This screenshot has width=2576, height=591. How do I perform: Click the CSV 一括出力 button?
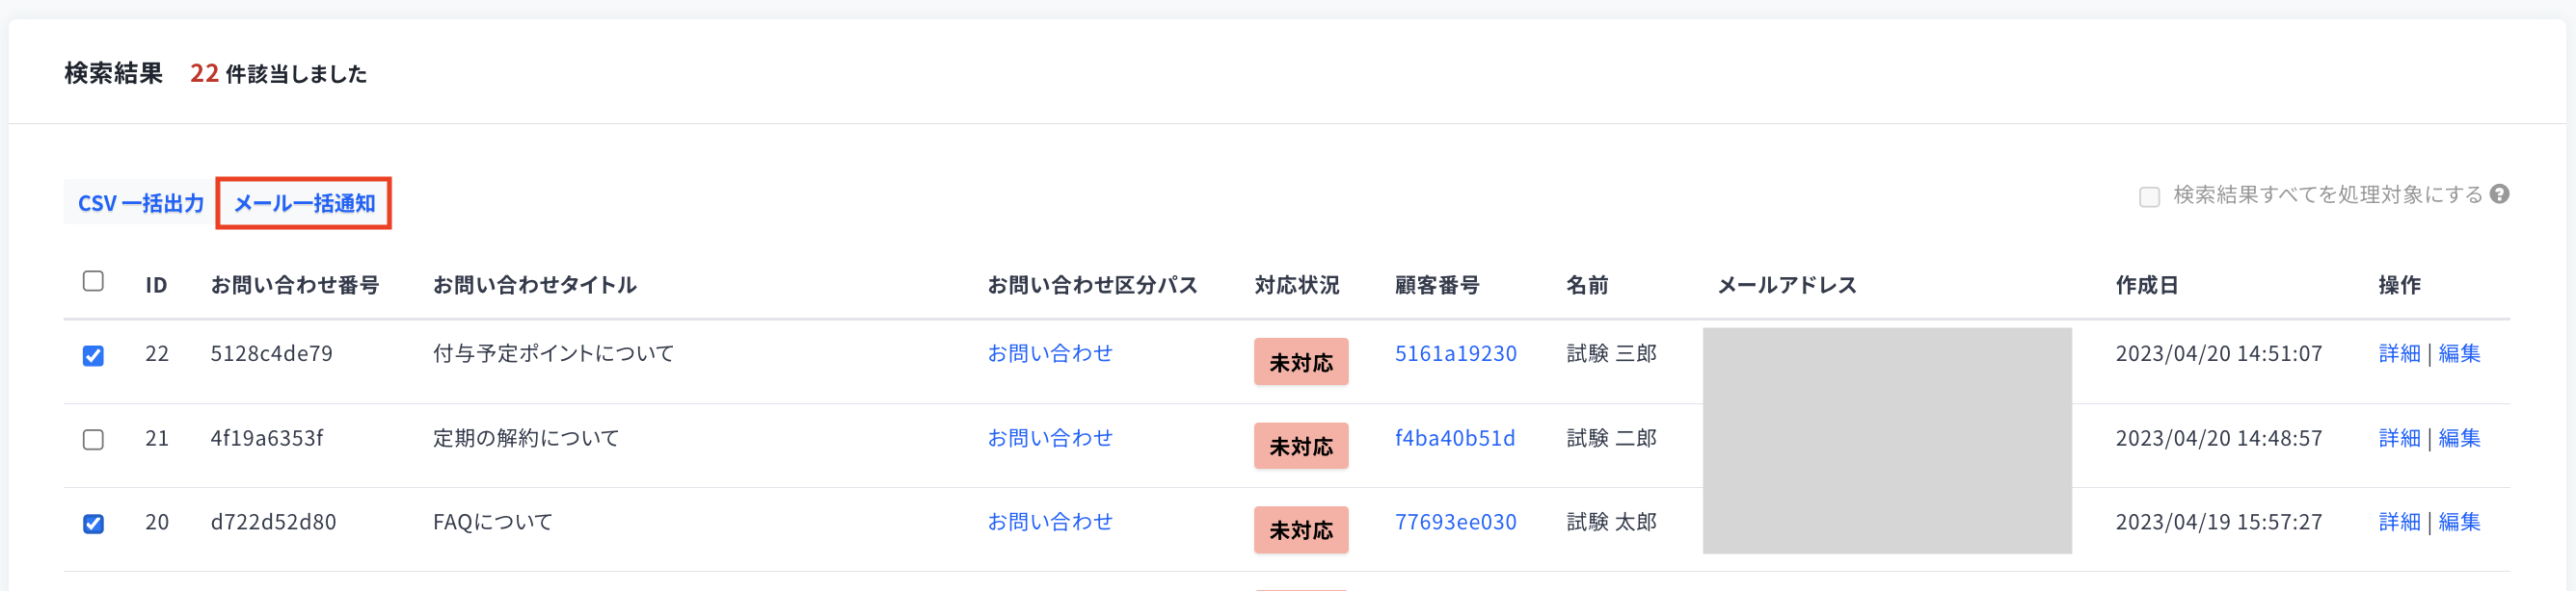click(141, 203)
